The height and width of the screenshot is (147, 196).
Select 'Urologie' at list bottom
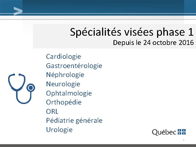click(59, 130)
